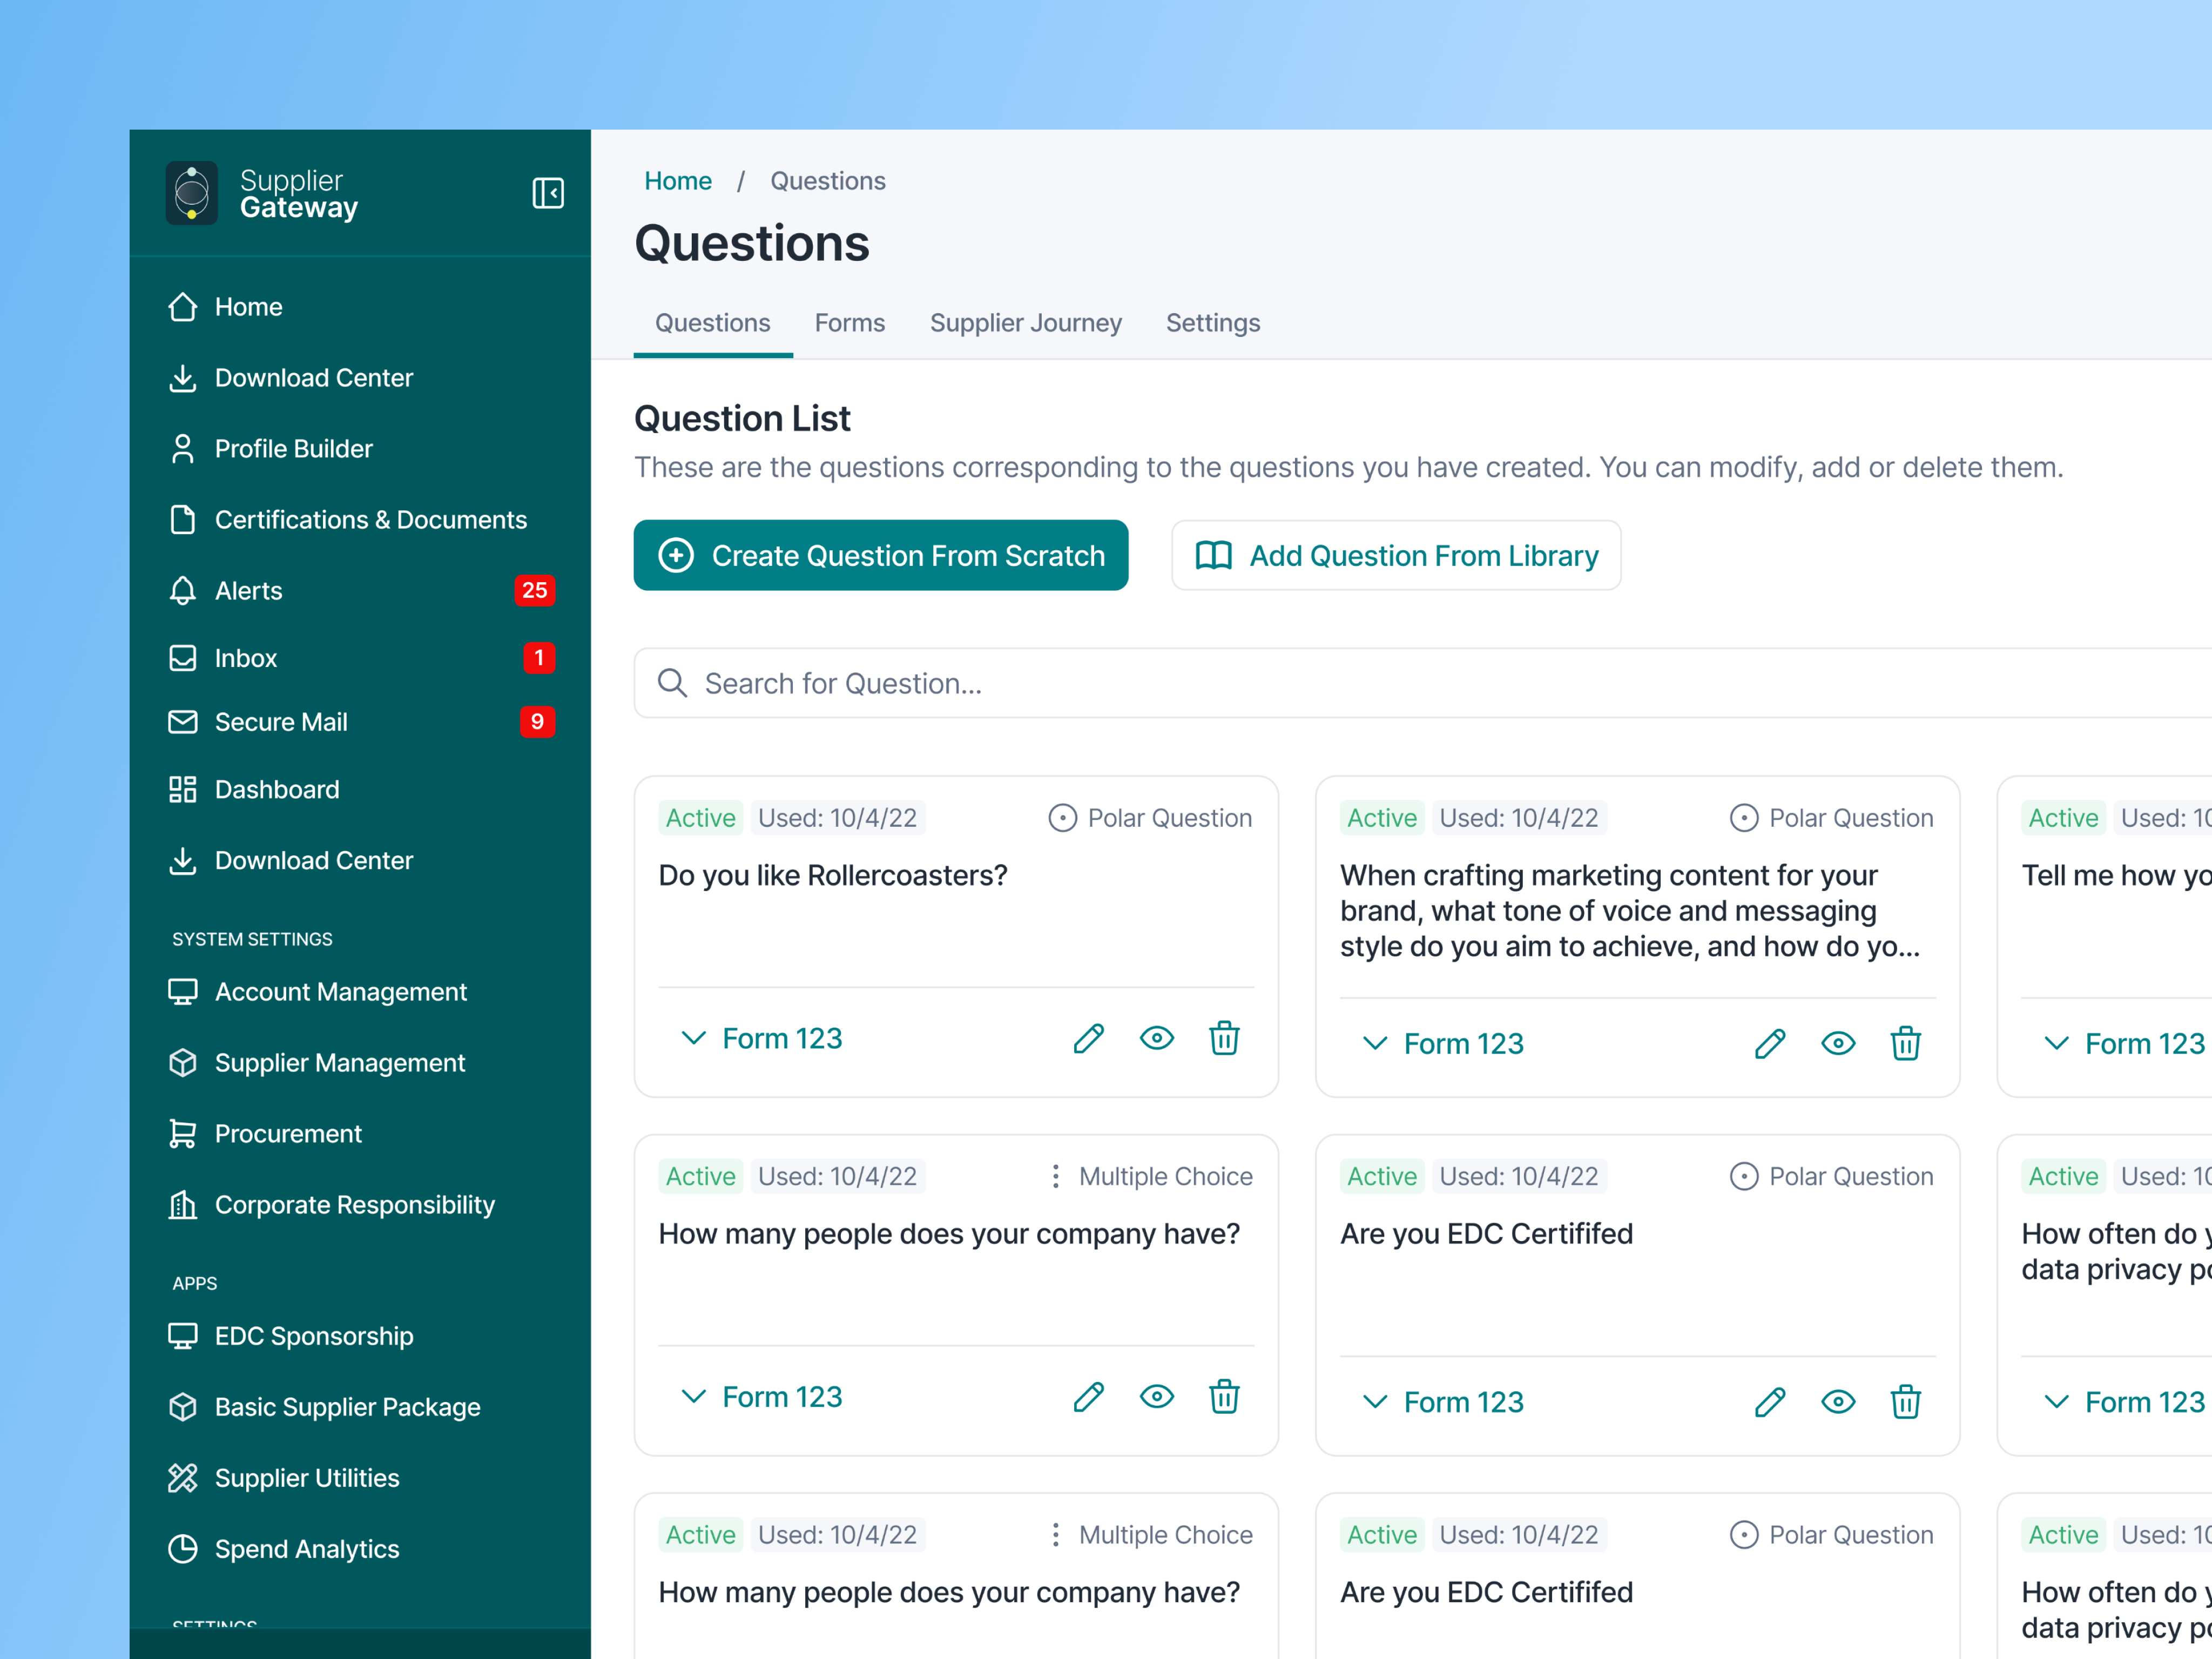Image resolution: width=2212 pixels, height=1659 pixels.
Task: Delete the Rollercoasters question
Action: [1224, 1039]
